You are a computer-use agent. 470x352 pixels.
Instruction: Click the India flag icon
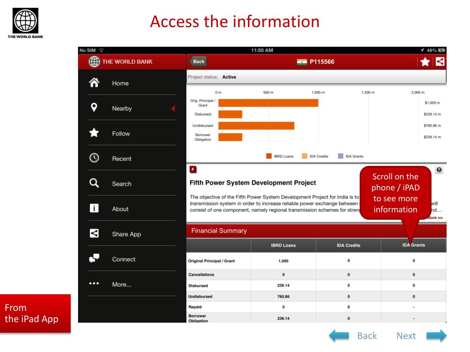(x=302, y=62)
